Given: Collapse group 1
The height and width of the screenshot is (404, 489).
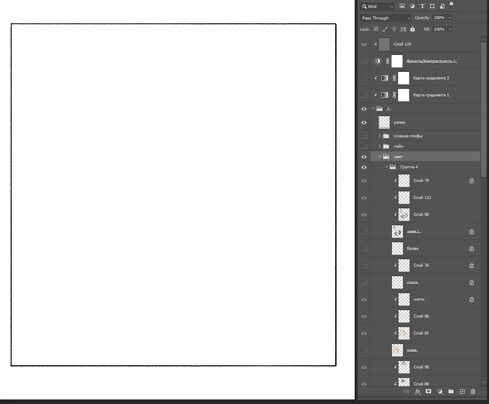Looking at the screenshot, I should (x=373, y=109).
